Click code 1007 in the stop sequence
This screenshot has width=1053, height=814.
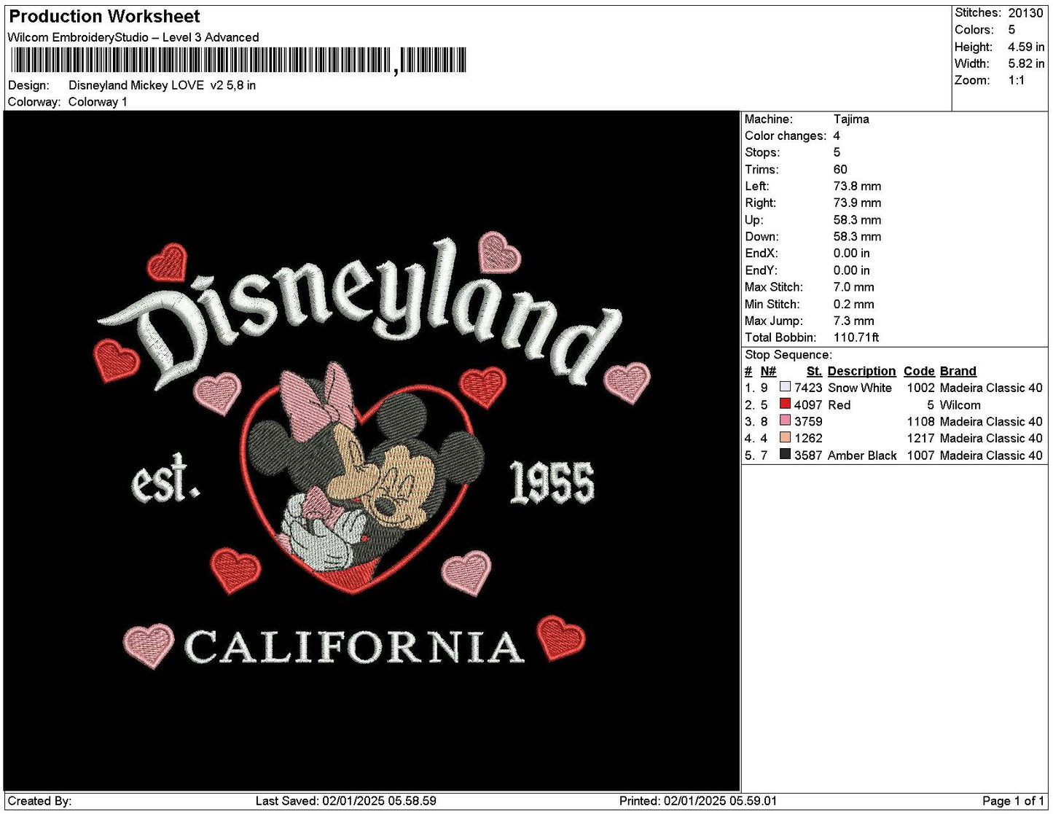point(920,455)
